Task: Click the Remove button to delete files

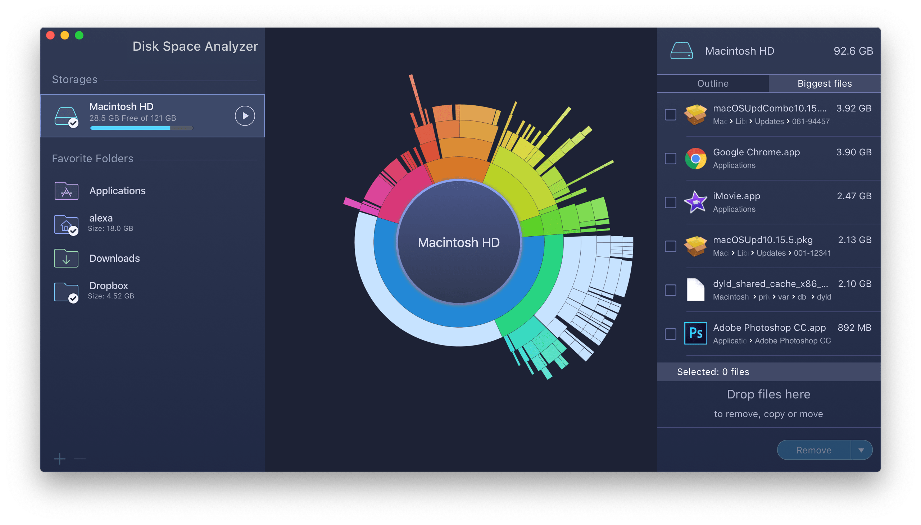Action: coord(815,450)
